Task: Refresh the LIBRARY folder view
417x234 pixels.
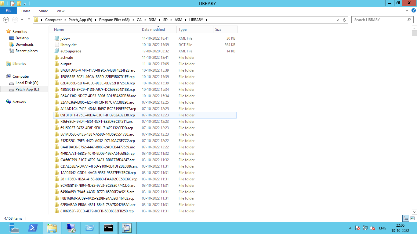Action: 345,19
